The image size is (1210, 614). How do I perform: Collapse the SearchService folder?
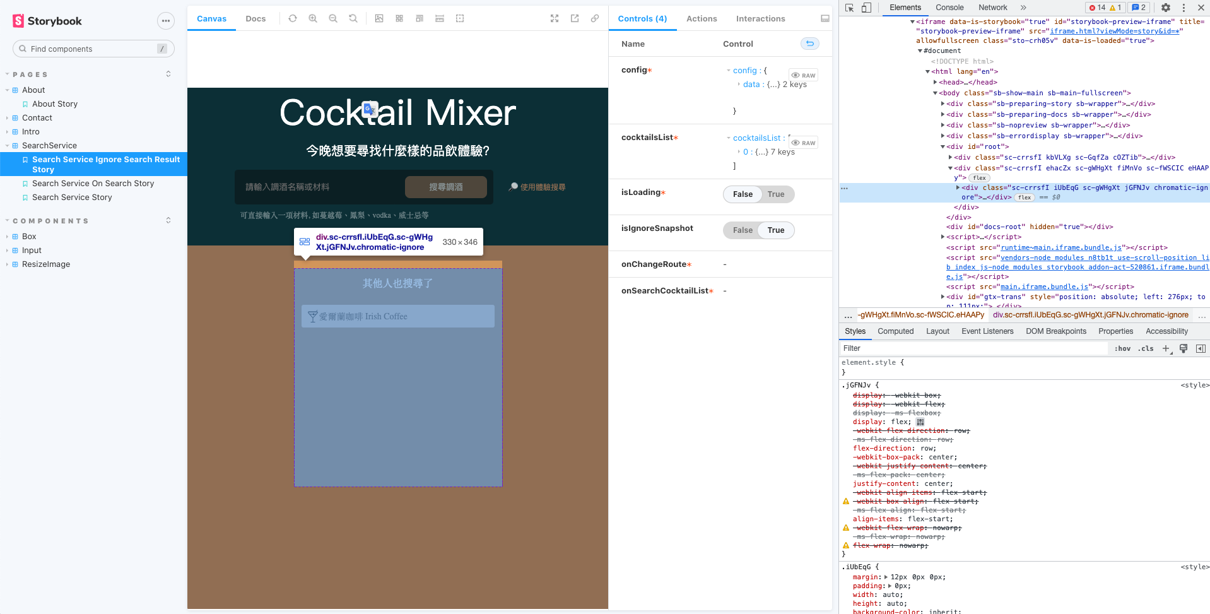(x=49, y=146)
